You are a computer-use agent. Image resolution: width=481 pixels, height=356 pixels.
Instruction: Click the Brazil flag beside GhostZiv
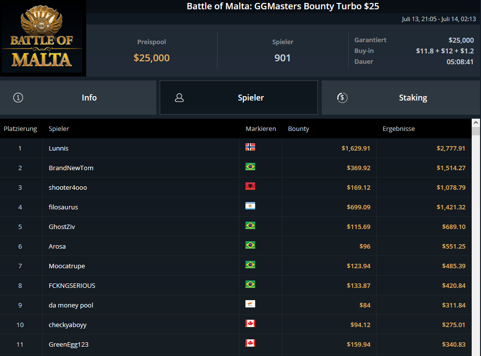coord(250,226)
